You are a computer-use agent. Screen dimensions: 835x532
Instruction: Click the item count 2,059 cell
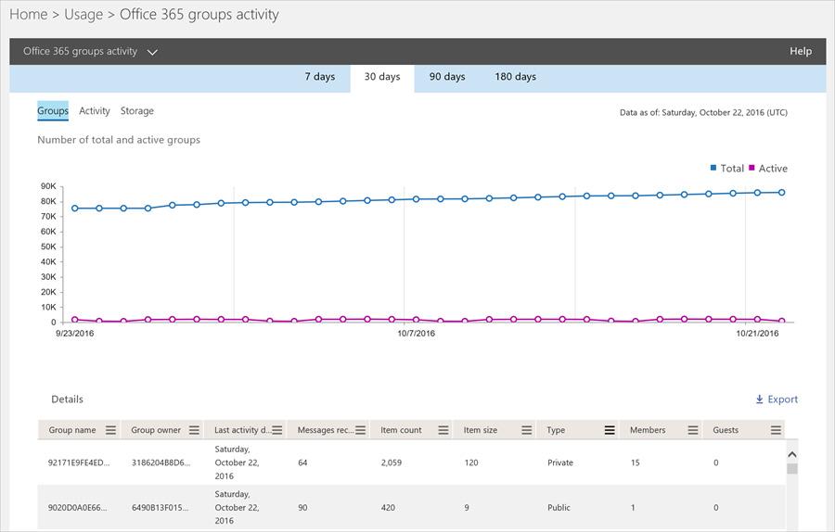click(x=392, y=462)
